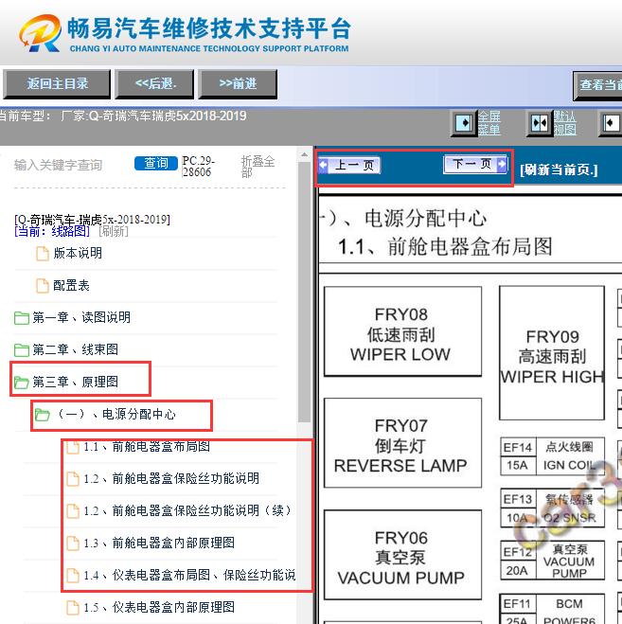
Task: Click file icon of 1.2、前舱电器盒保险丝功能说明
Action: pyautogui.click(x=73, y=479)
